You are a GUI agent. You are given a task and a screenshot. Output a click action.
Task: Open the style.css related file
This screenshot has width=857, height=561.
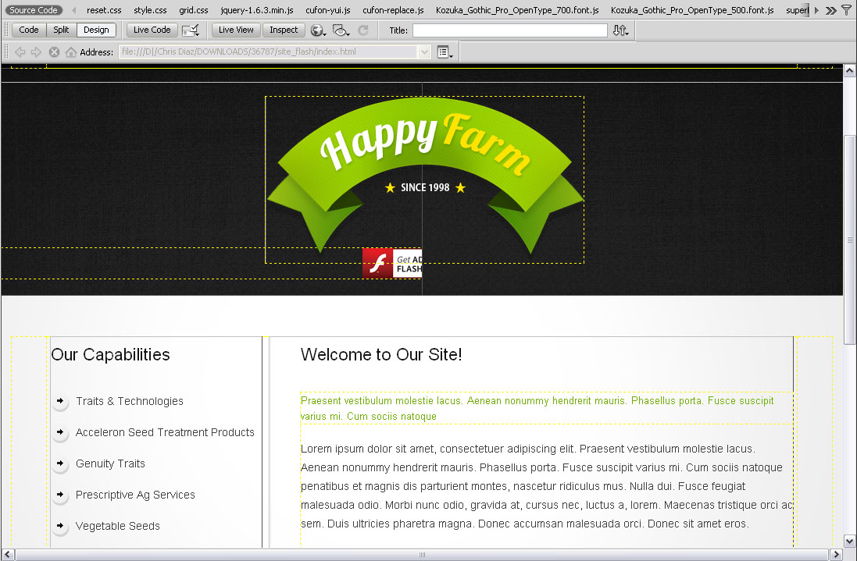150,10
